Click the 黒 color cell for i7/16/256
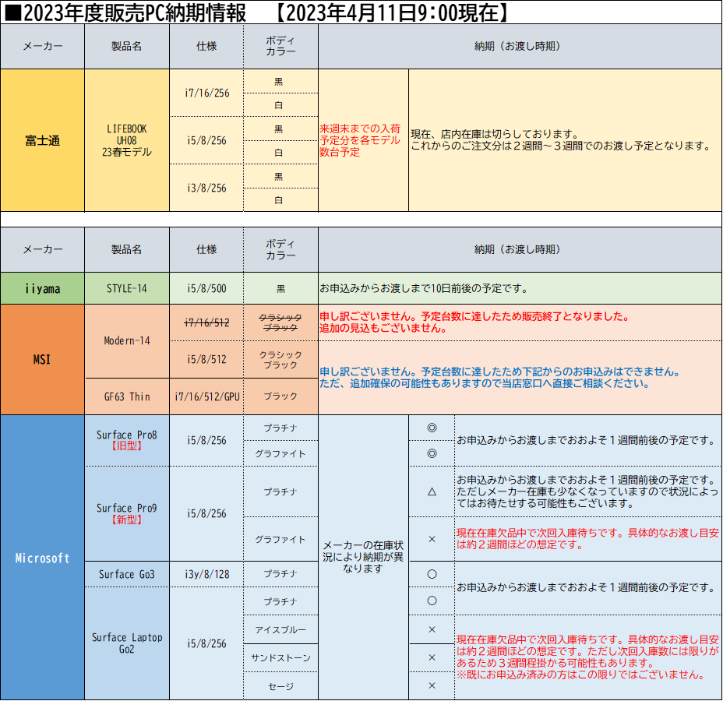 (280, 82)
